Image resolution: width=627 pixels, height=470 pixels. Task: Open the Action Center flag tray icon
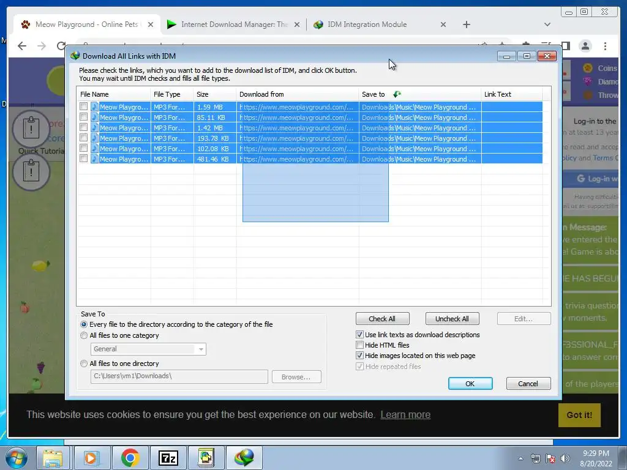click(550, 458)
